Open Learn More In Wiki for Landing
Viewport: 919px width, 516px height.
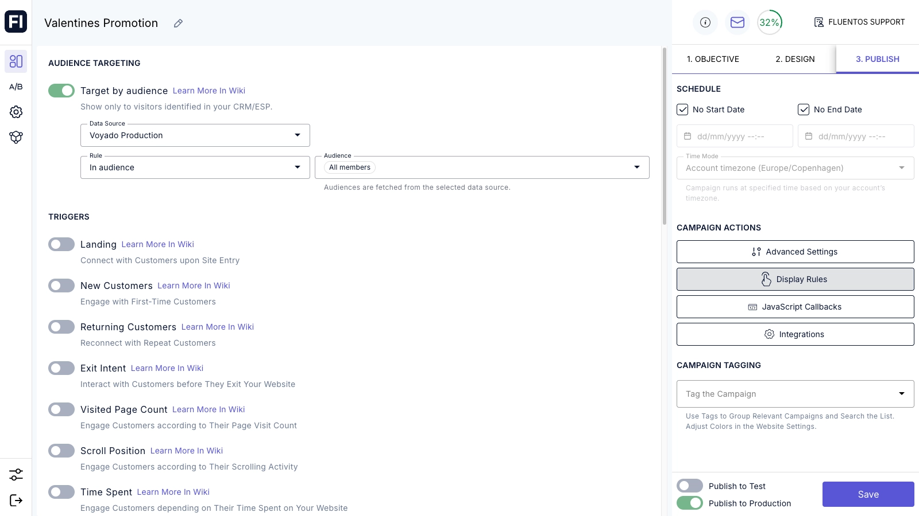158,244
